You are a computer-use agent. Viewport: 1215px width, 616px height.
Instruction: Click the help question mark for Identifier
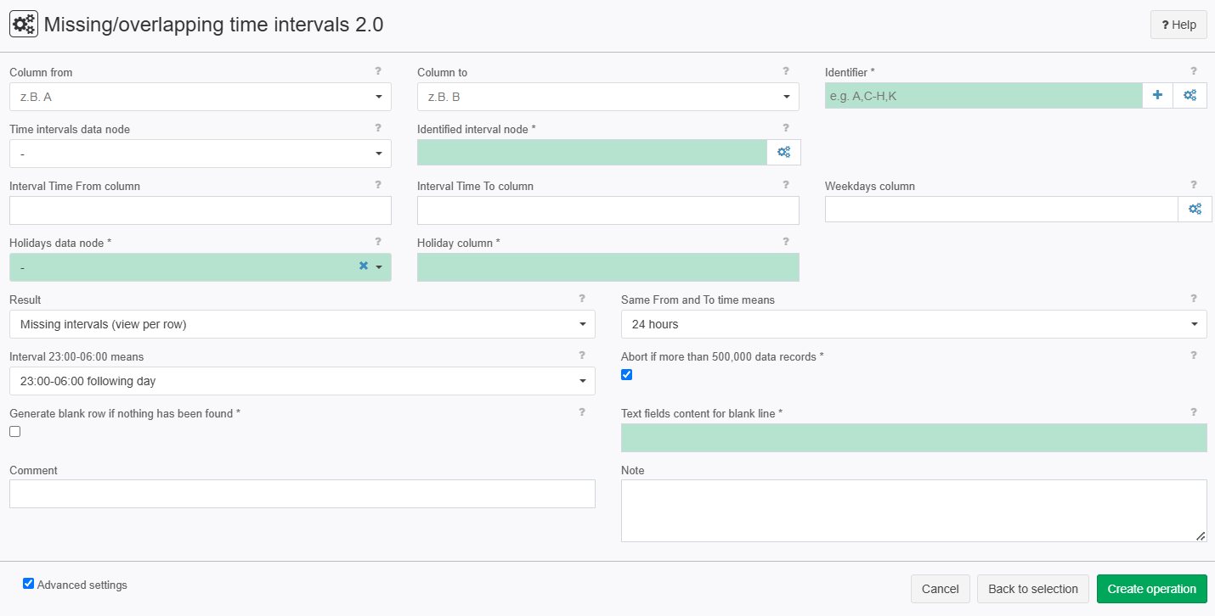point(1194,71)
